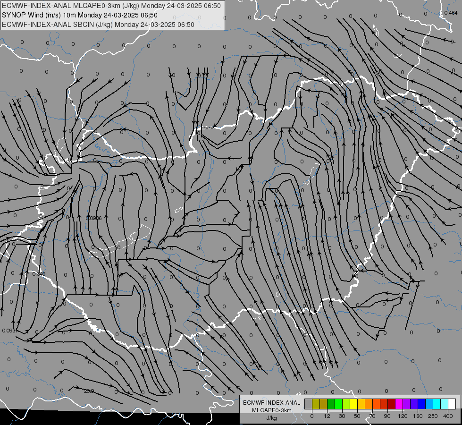The height and width of the screenshot is (425, 462).
Task: Click the SBCIN title line
Action: (98, 25)
